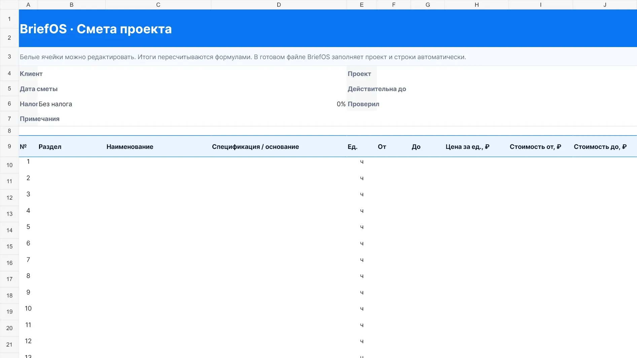Click item number 10 cell
The height and width of the screenshot is (358, 637).
[28, 312]
